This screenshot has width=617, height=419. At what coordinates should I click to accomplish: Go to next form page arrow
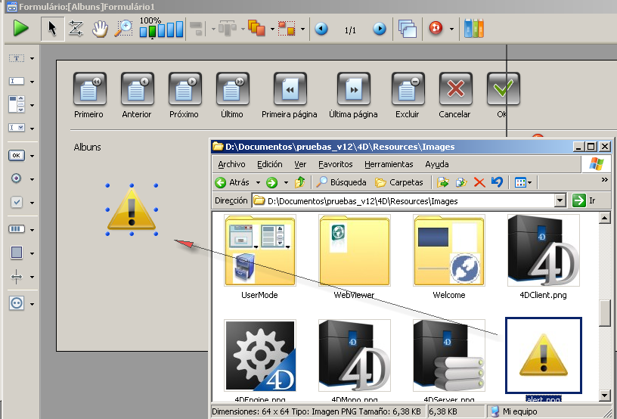point(380,29)
